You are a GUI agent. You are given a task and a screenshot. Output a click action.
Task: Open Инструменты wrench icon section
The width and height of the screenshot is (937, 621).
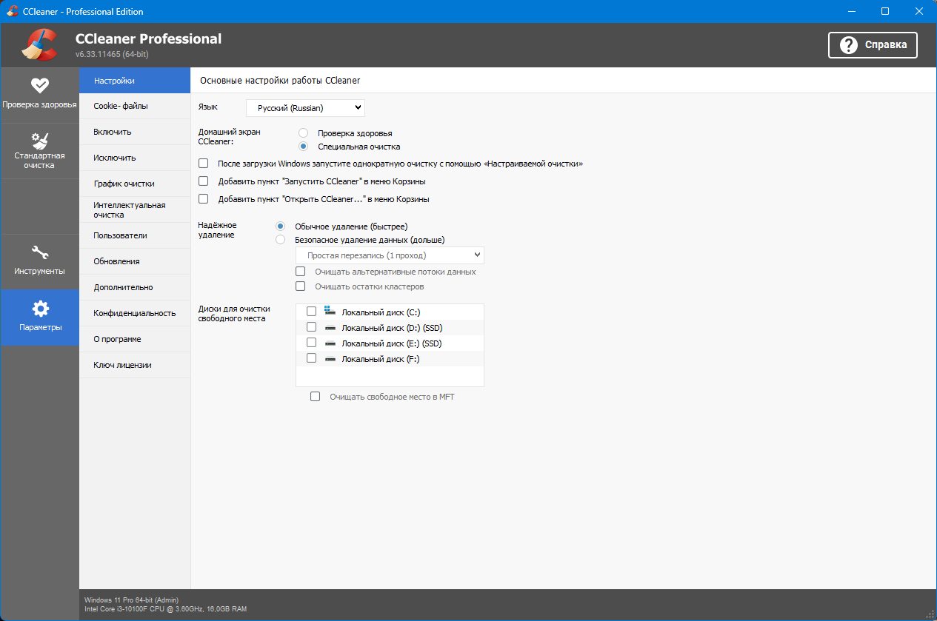(39, 262)
